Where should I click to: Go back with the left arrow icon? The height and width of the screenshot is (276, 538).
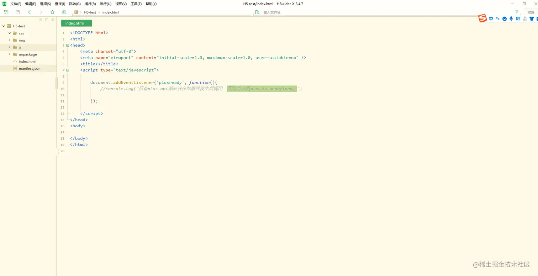coord(29,12)
